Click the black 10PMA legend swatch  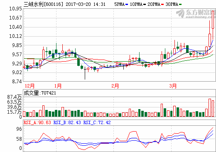(145, 5)
